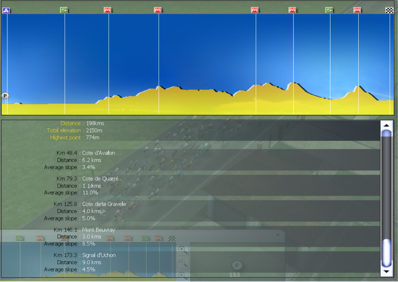Select the fourth red climb marker icon
This screenshot has width=398, height=282.
click(x=292, y=10)
